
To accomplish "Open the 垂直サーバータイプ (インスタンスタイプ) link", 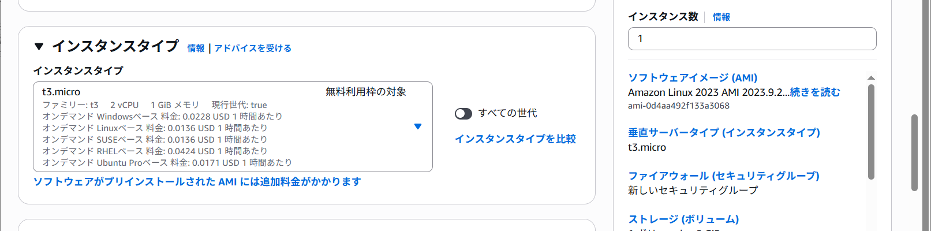I will point(724,133).
